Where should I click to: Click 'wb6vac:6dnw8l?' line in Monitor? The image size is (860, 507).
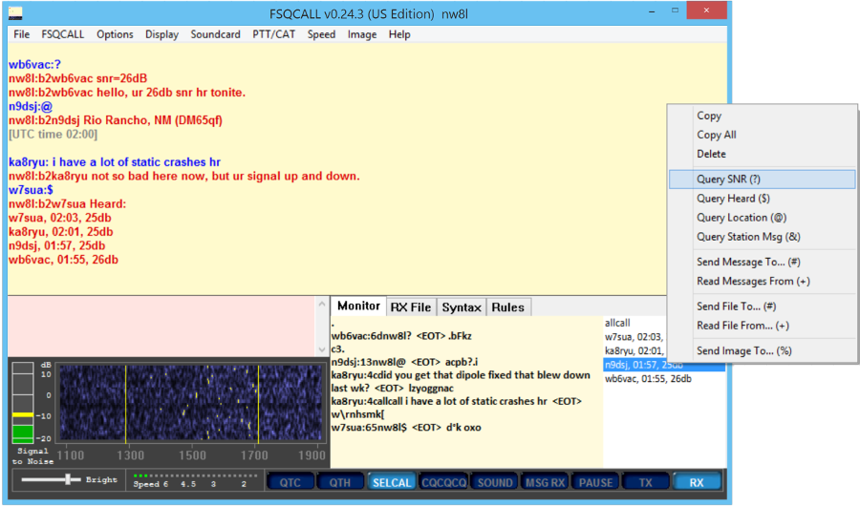[x=401, y=336]
